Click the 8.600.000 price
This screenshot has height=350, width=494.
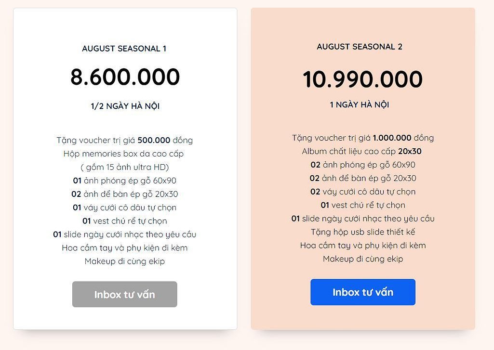point(125,77)
